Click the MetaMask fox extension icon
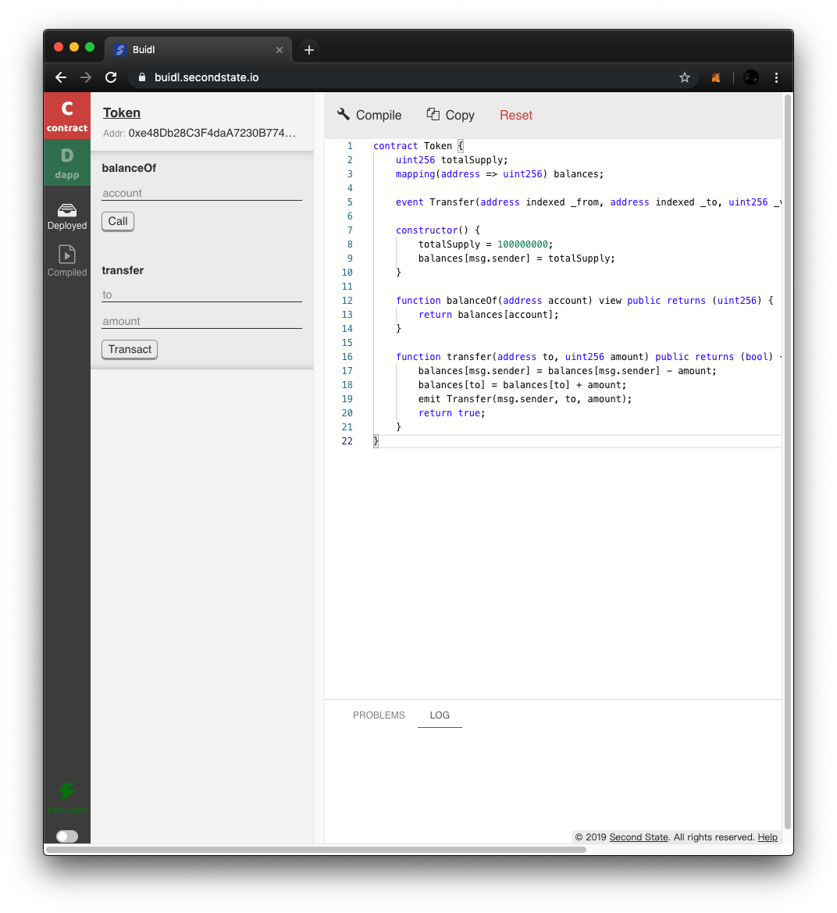This screenshot has width=837, height=913. click(715, 77)
